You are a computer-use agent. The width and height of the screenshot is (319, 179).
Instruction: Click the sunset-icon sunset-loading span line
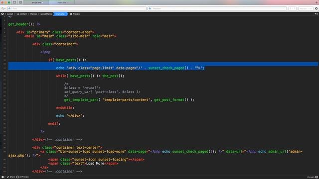point(96,160)
